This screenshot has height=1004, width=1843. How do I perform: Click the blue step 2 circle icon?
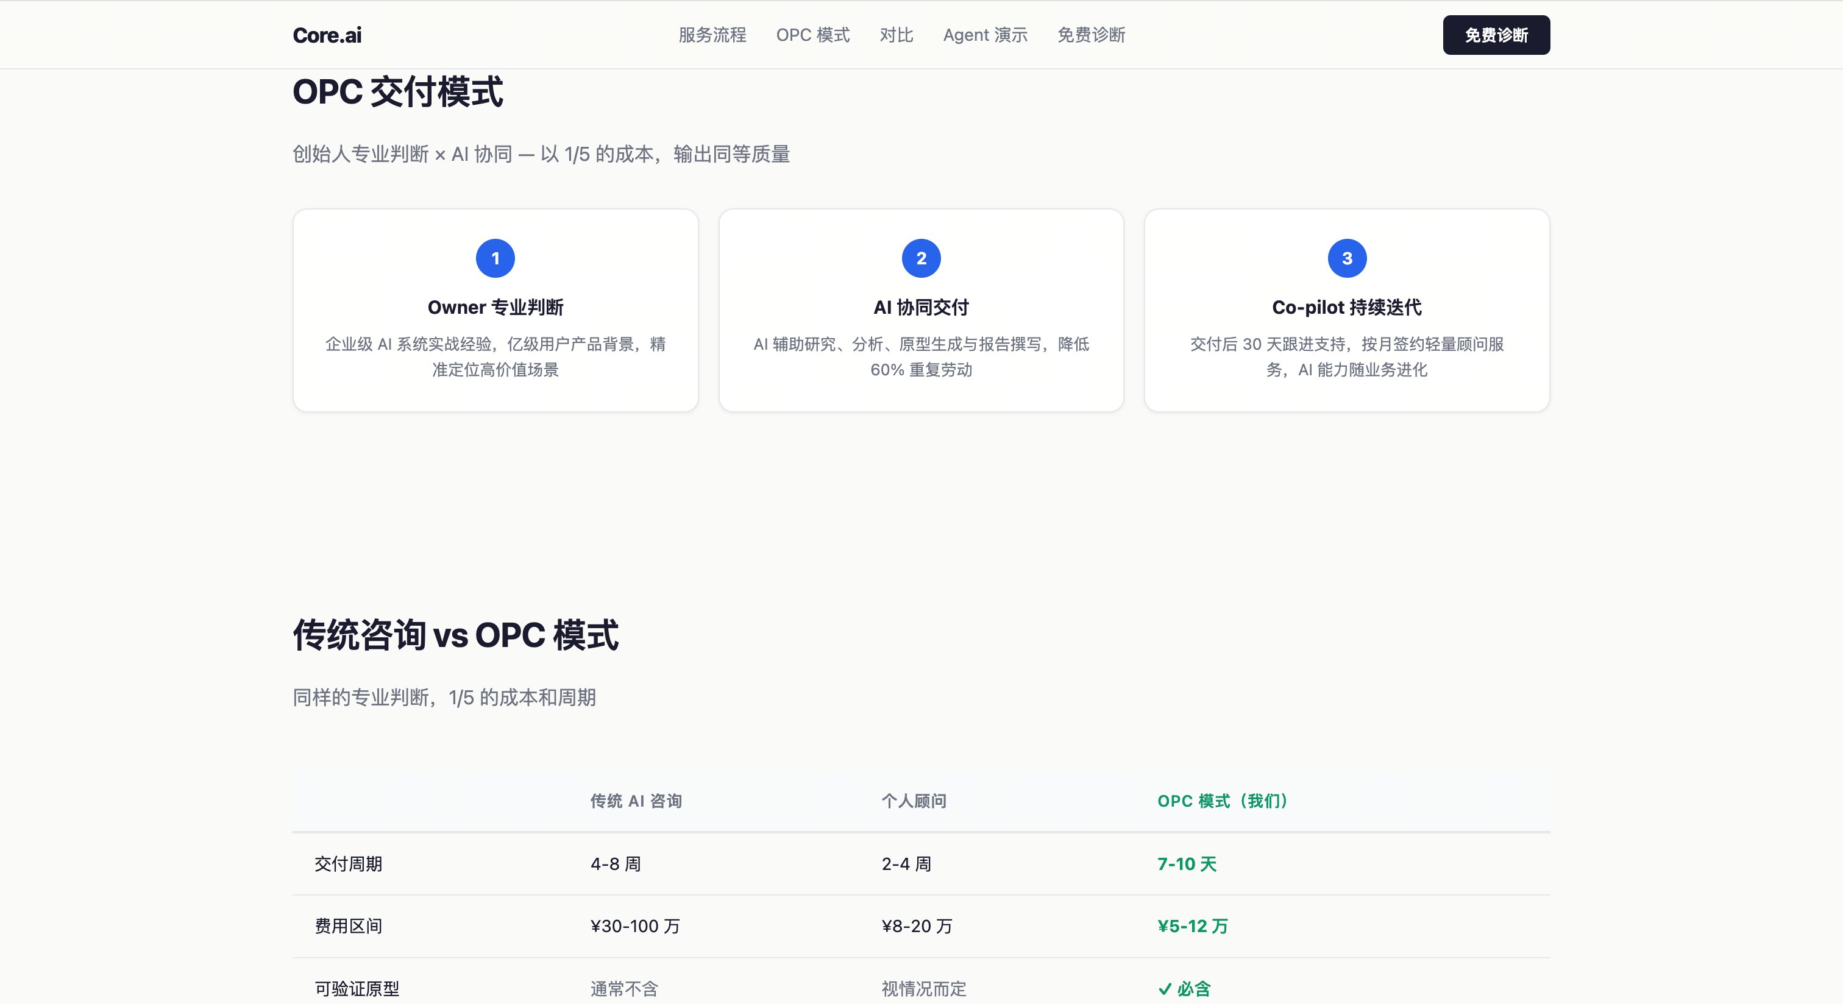click(921, 258)
